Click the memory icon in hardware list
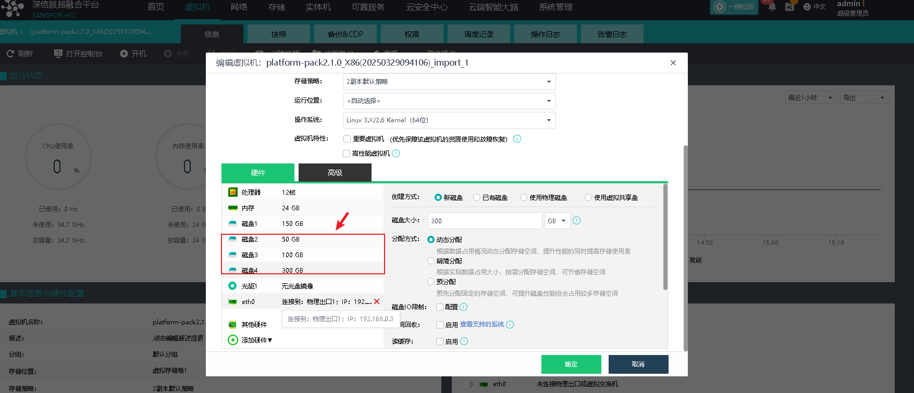 [233, 208]
